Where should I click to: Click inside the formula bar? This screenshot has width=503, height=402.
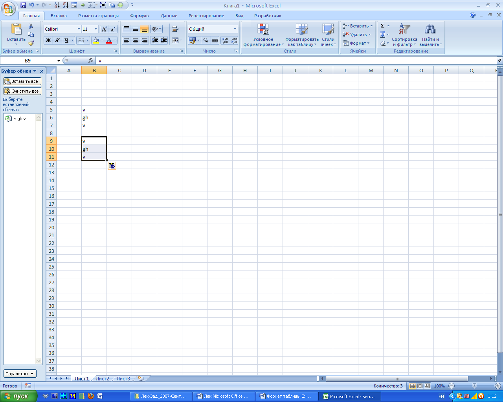(296, 61)
